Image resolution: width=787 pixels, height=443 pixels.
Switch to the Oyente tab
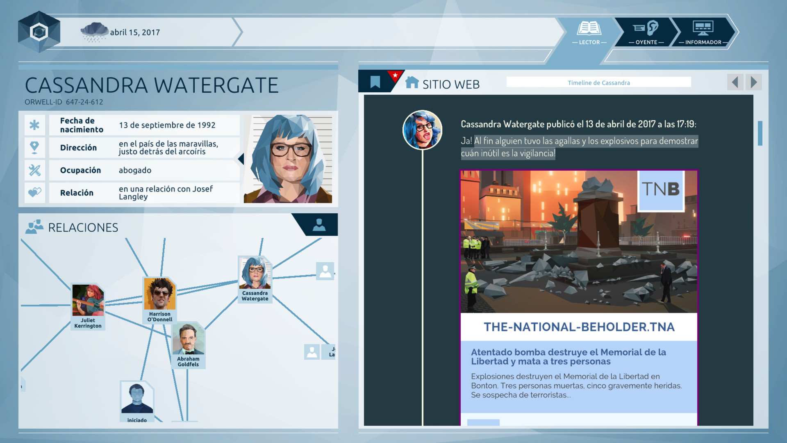(646, 32)
